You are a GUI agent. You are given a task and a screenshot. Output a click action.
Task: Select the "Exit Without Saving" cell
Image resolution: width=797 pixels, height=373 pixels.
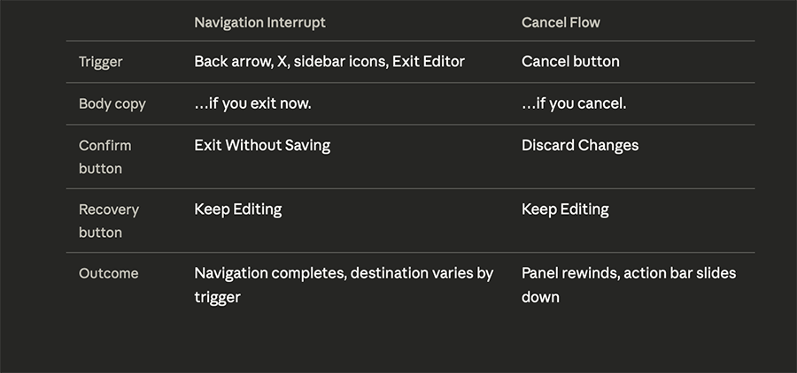click(262, 145)
